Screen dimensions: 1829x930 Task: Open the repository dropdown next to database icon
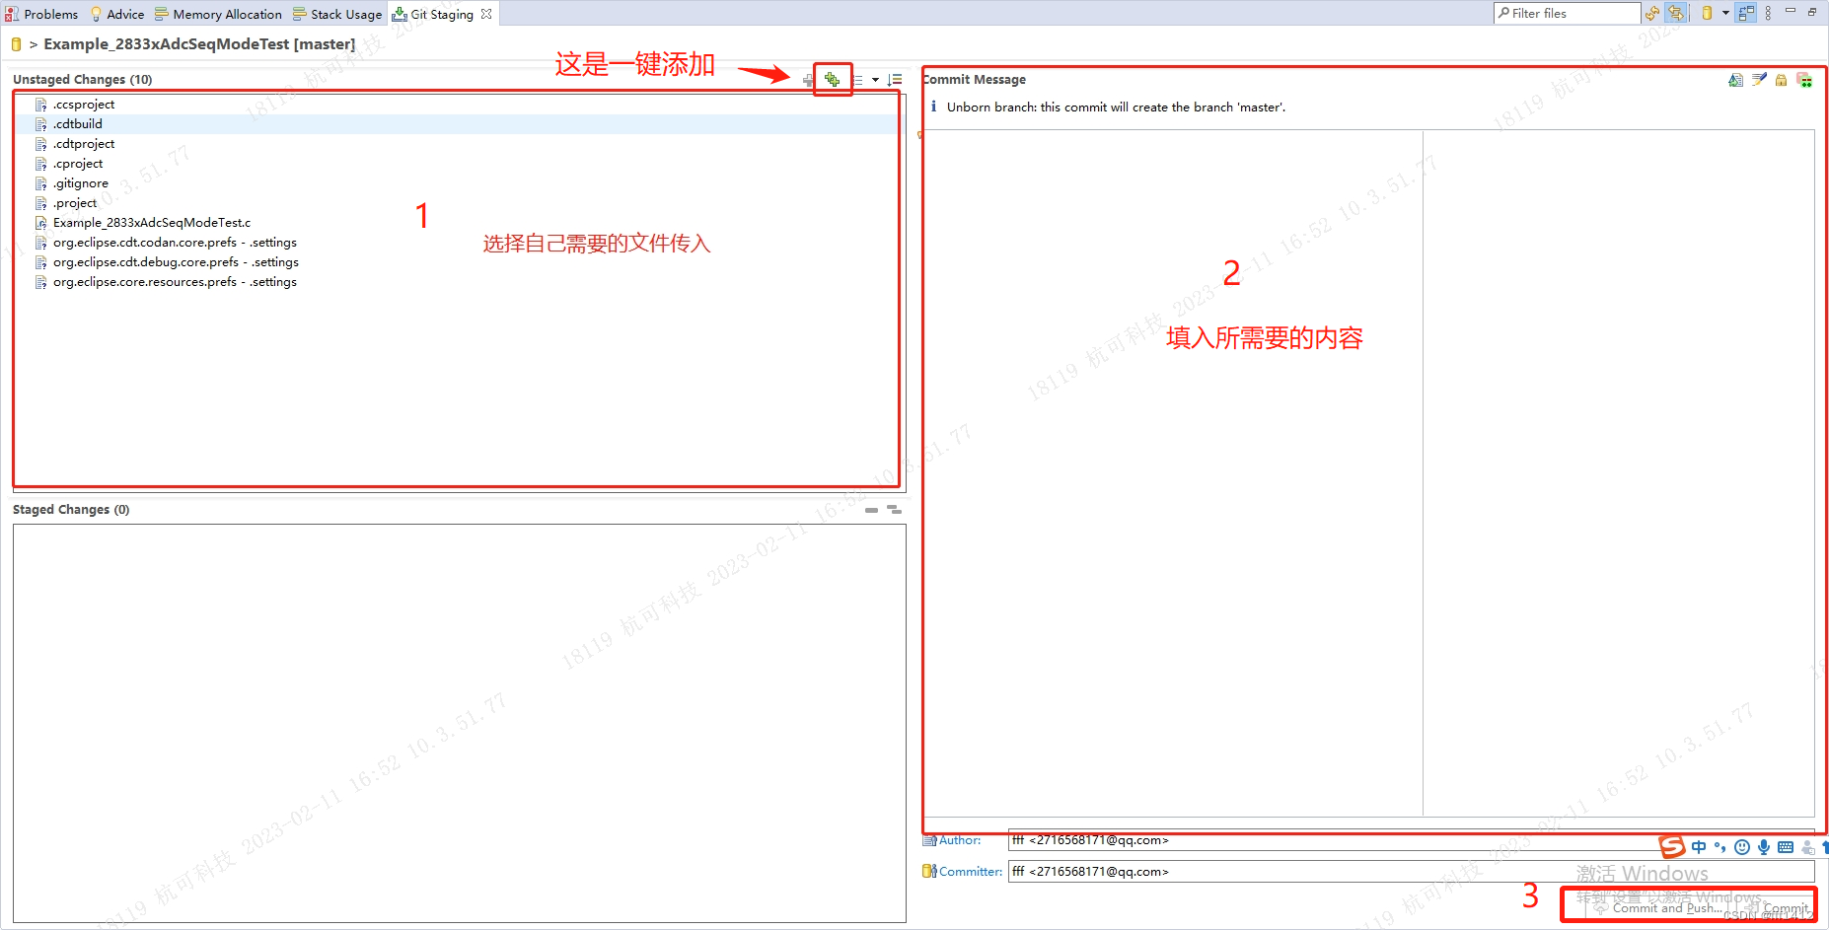[x=1725, y=13]
